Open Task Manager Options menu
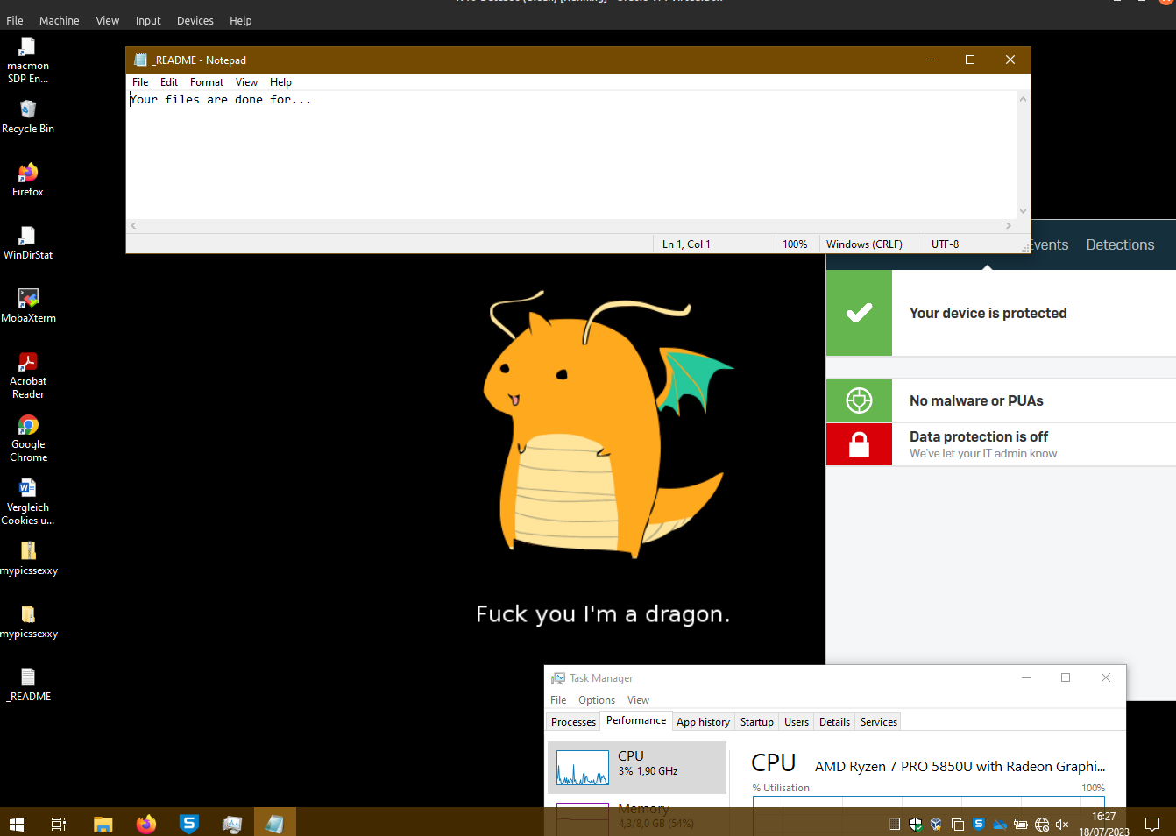This screenshot has width=1176, height=836. coord(597,700)
